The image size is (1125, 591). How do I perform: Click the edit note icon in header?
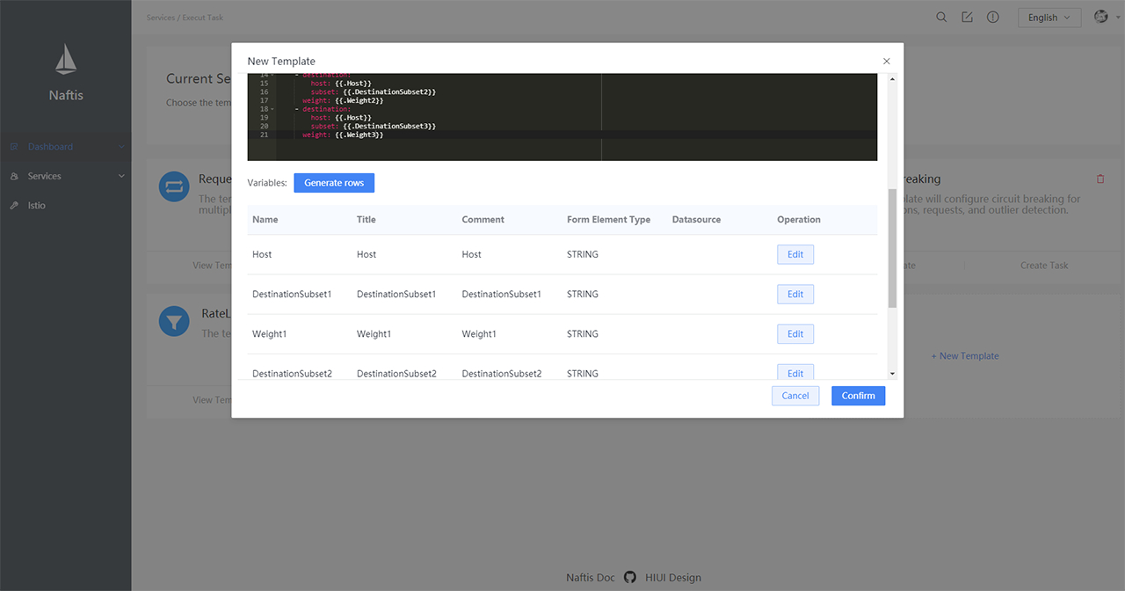click(x=967, y=18)
